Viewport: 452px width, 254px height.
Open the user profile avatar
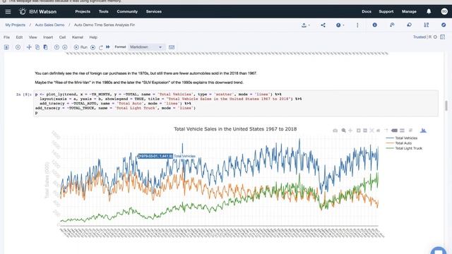tap(444, 11)
